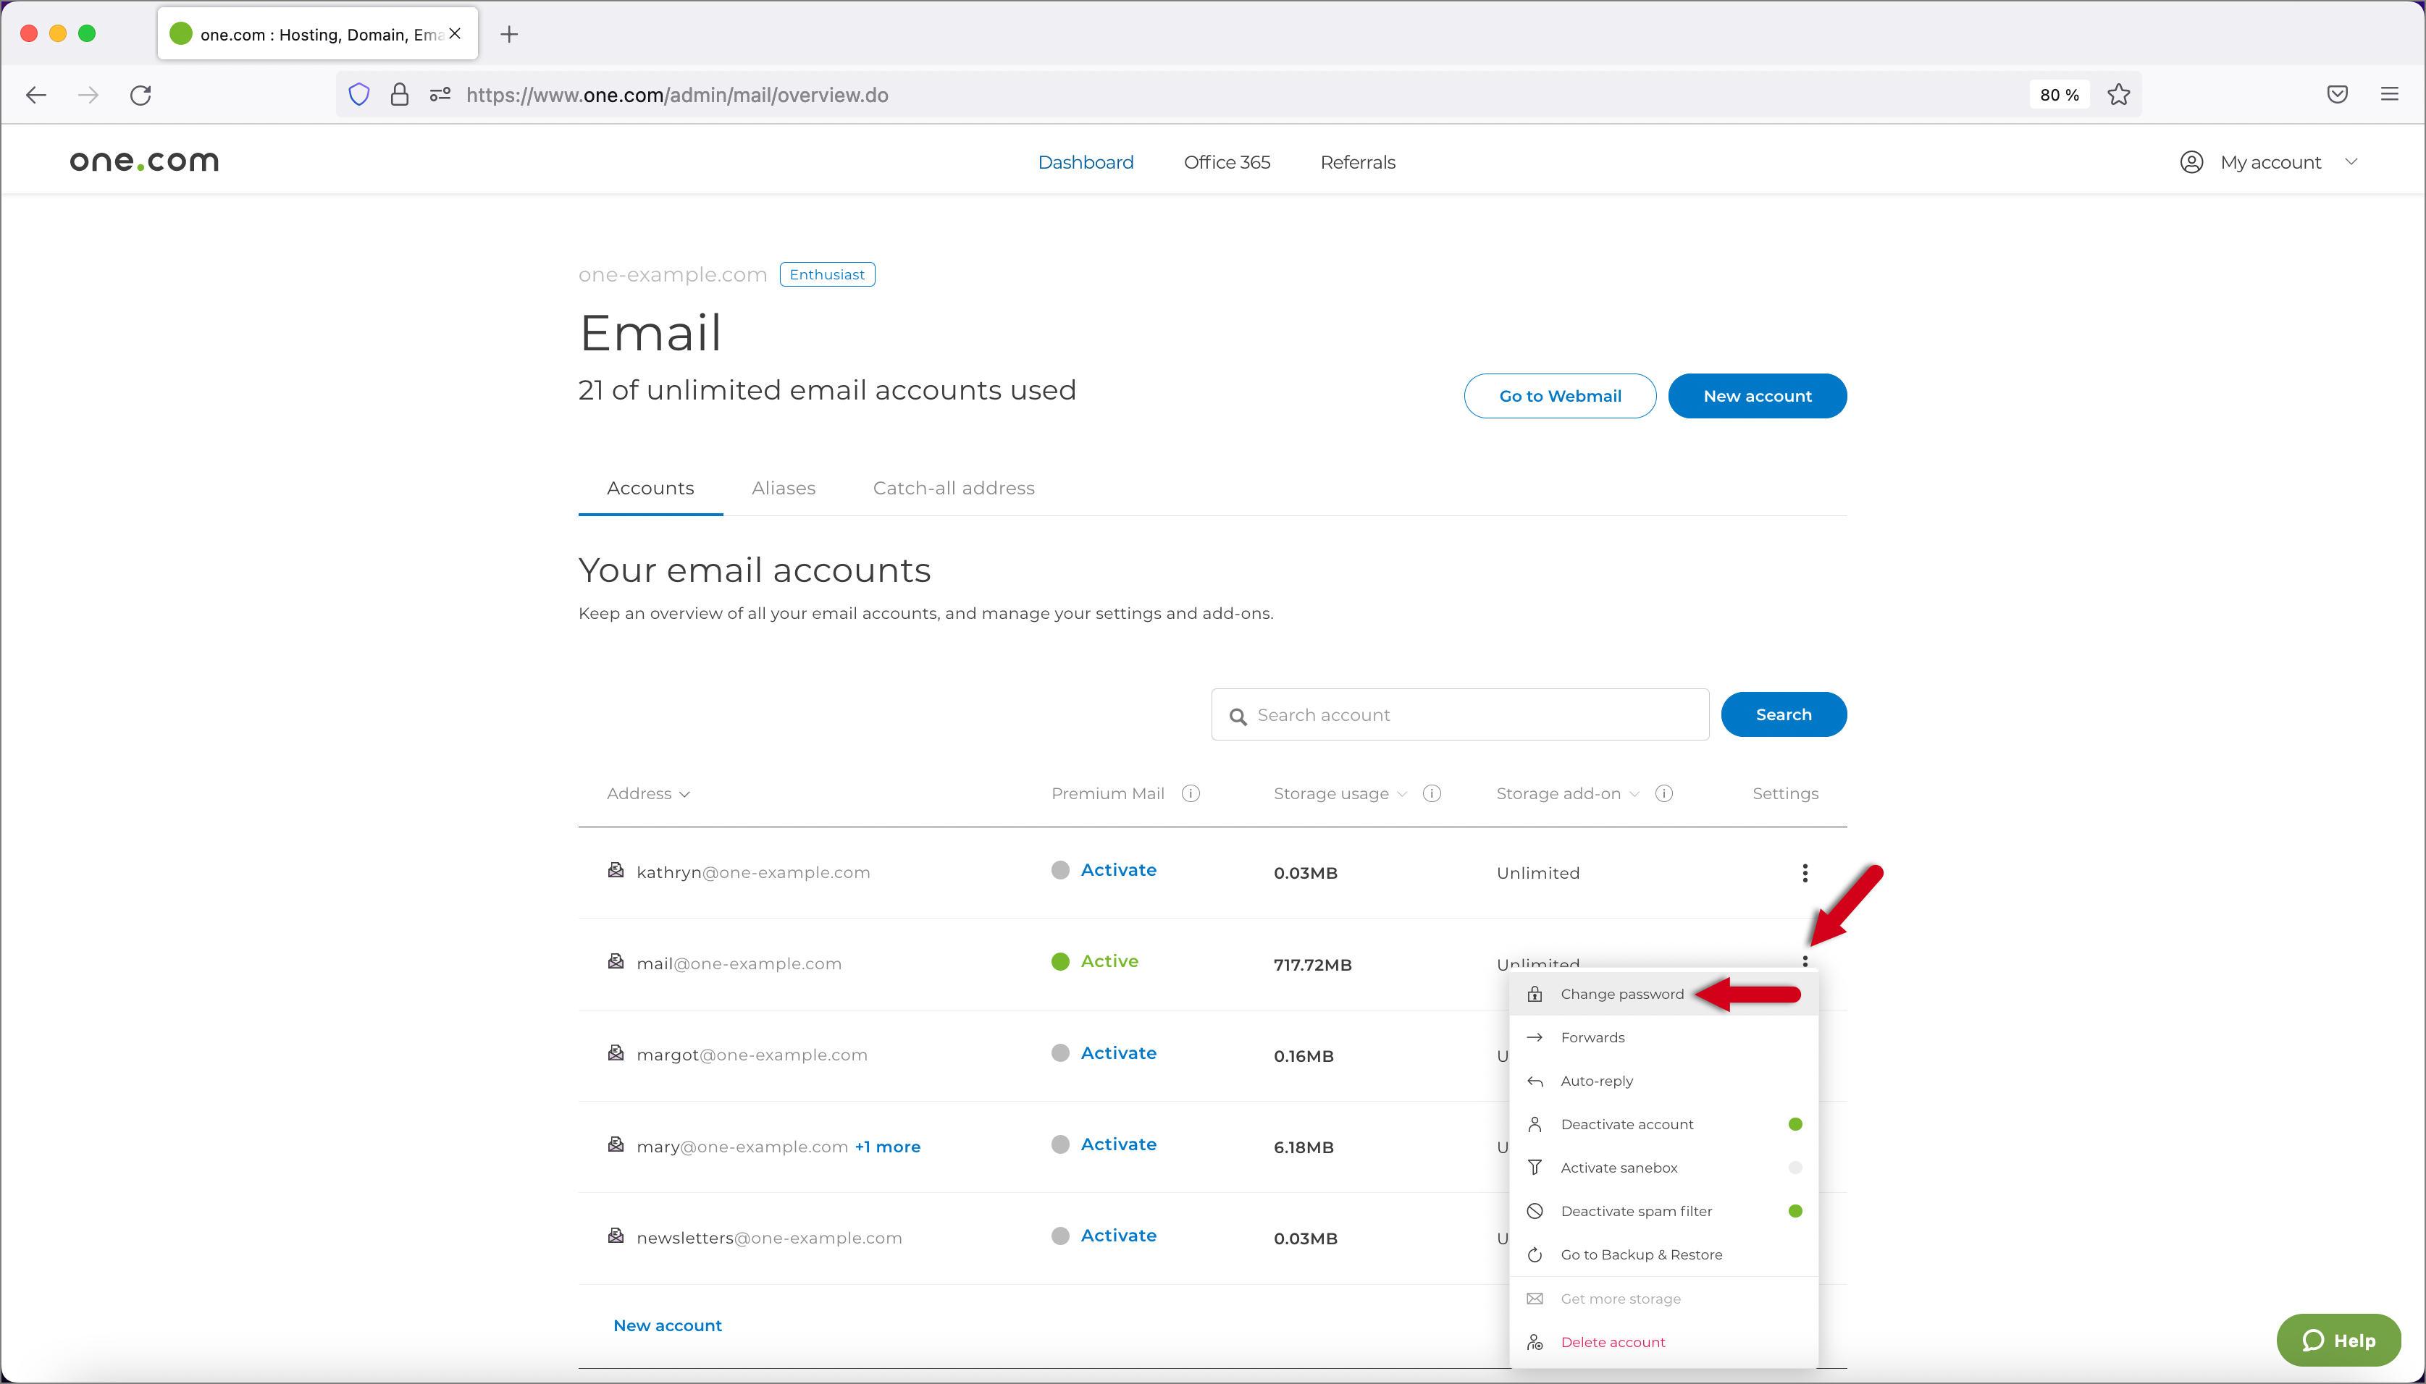
Task: Click the Auto-reply option icon
Action: tap(1535, 1081)
